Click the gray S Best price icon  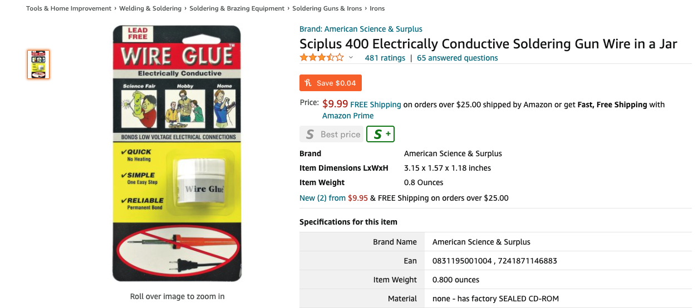[x=310, y=135]
